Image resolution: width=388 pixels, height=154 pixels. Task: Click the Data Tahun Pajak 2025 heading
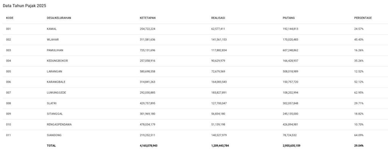[25, 6]
